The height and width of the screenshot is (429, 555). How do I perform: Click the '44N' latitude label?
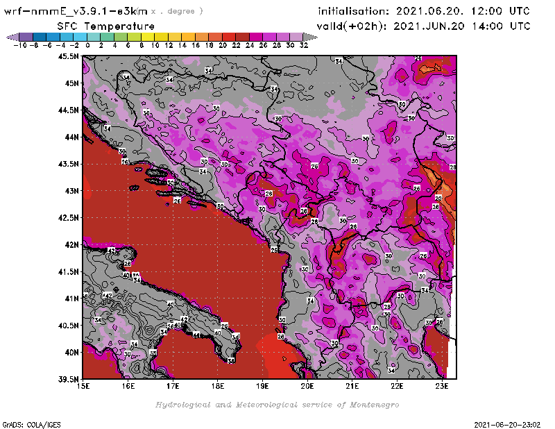[x=72, y=137]
